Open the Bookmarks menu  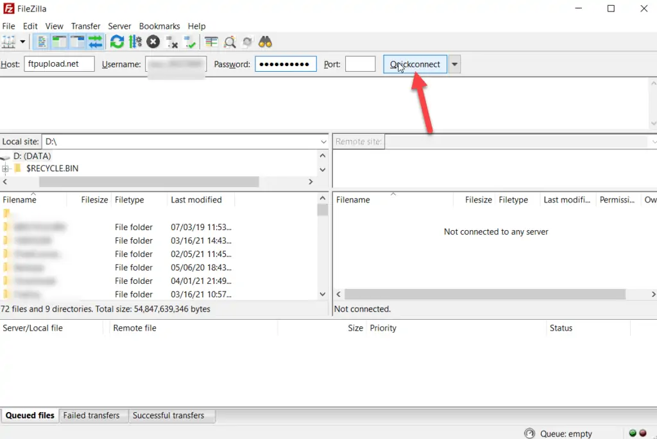click(x=159, y=26)
